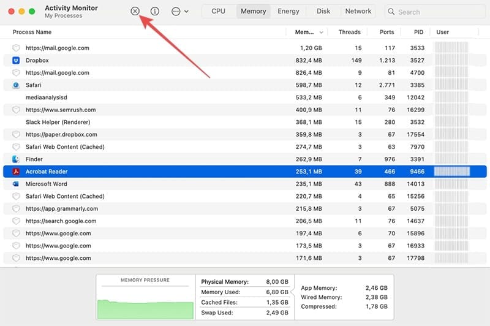Screen dimensions: 490x326
Task: Click the My Processes subtitle
Action: pos(64,16)
